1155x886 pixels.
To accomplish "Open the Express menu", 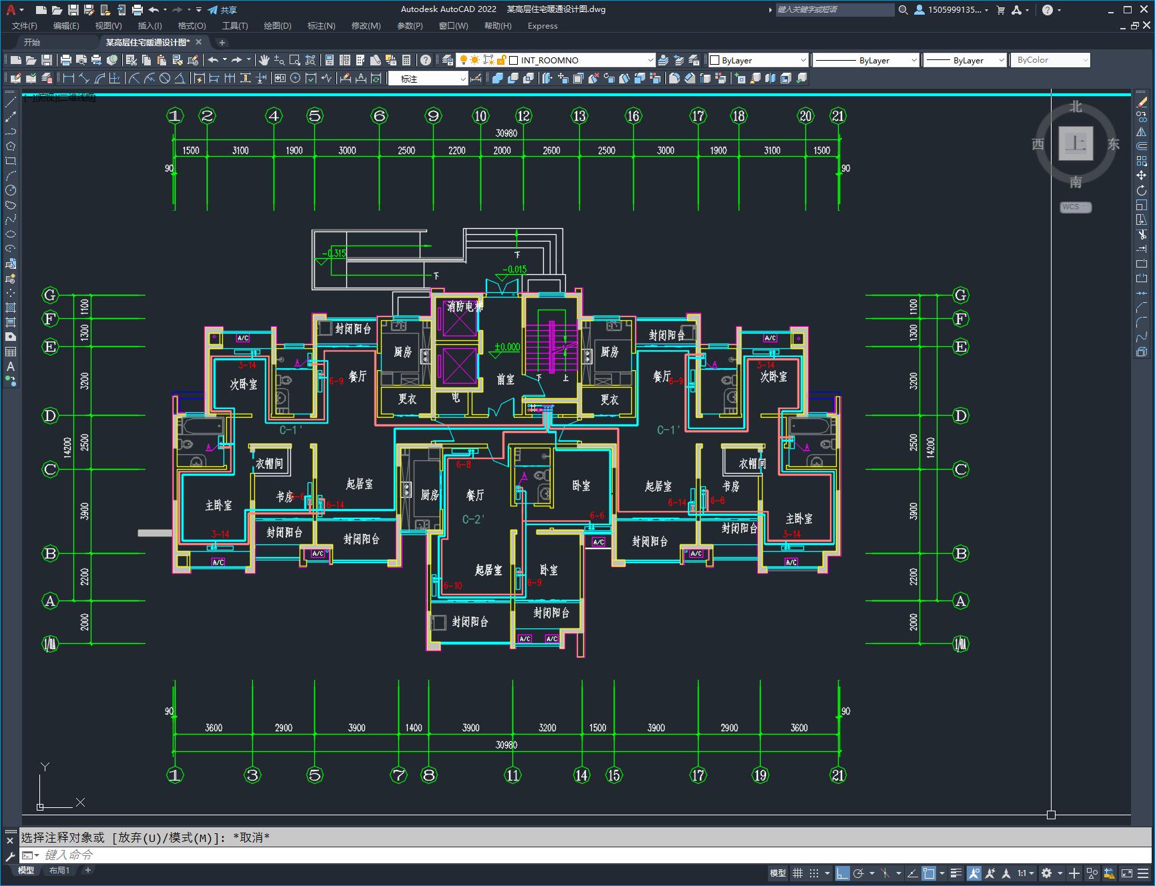I will pyautogui.click(x=542, y=25).
